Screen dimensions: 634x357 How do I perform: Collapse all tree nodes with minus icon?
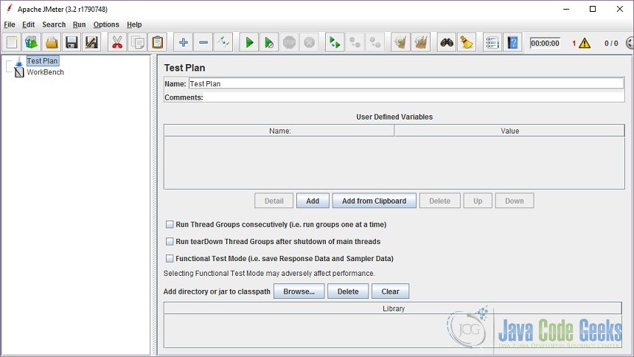coord(203,42)
